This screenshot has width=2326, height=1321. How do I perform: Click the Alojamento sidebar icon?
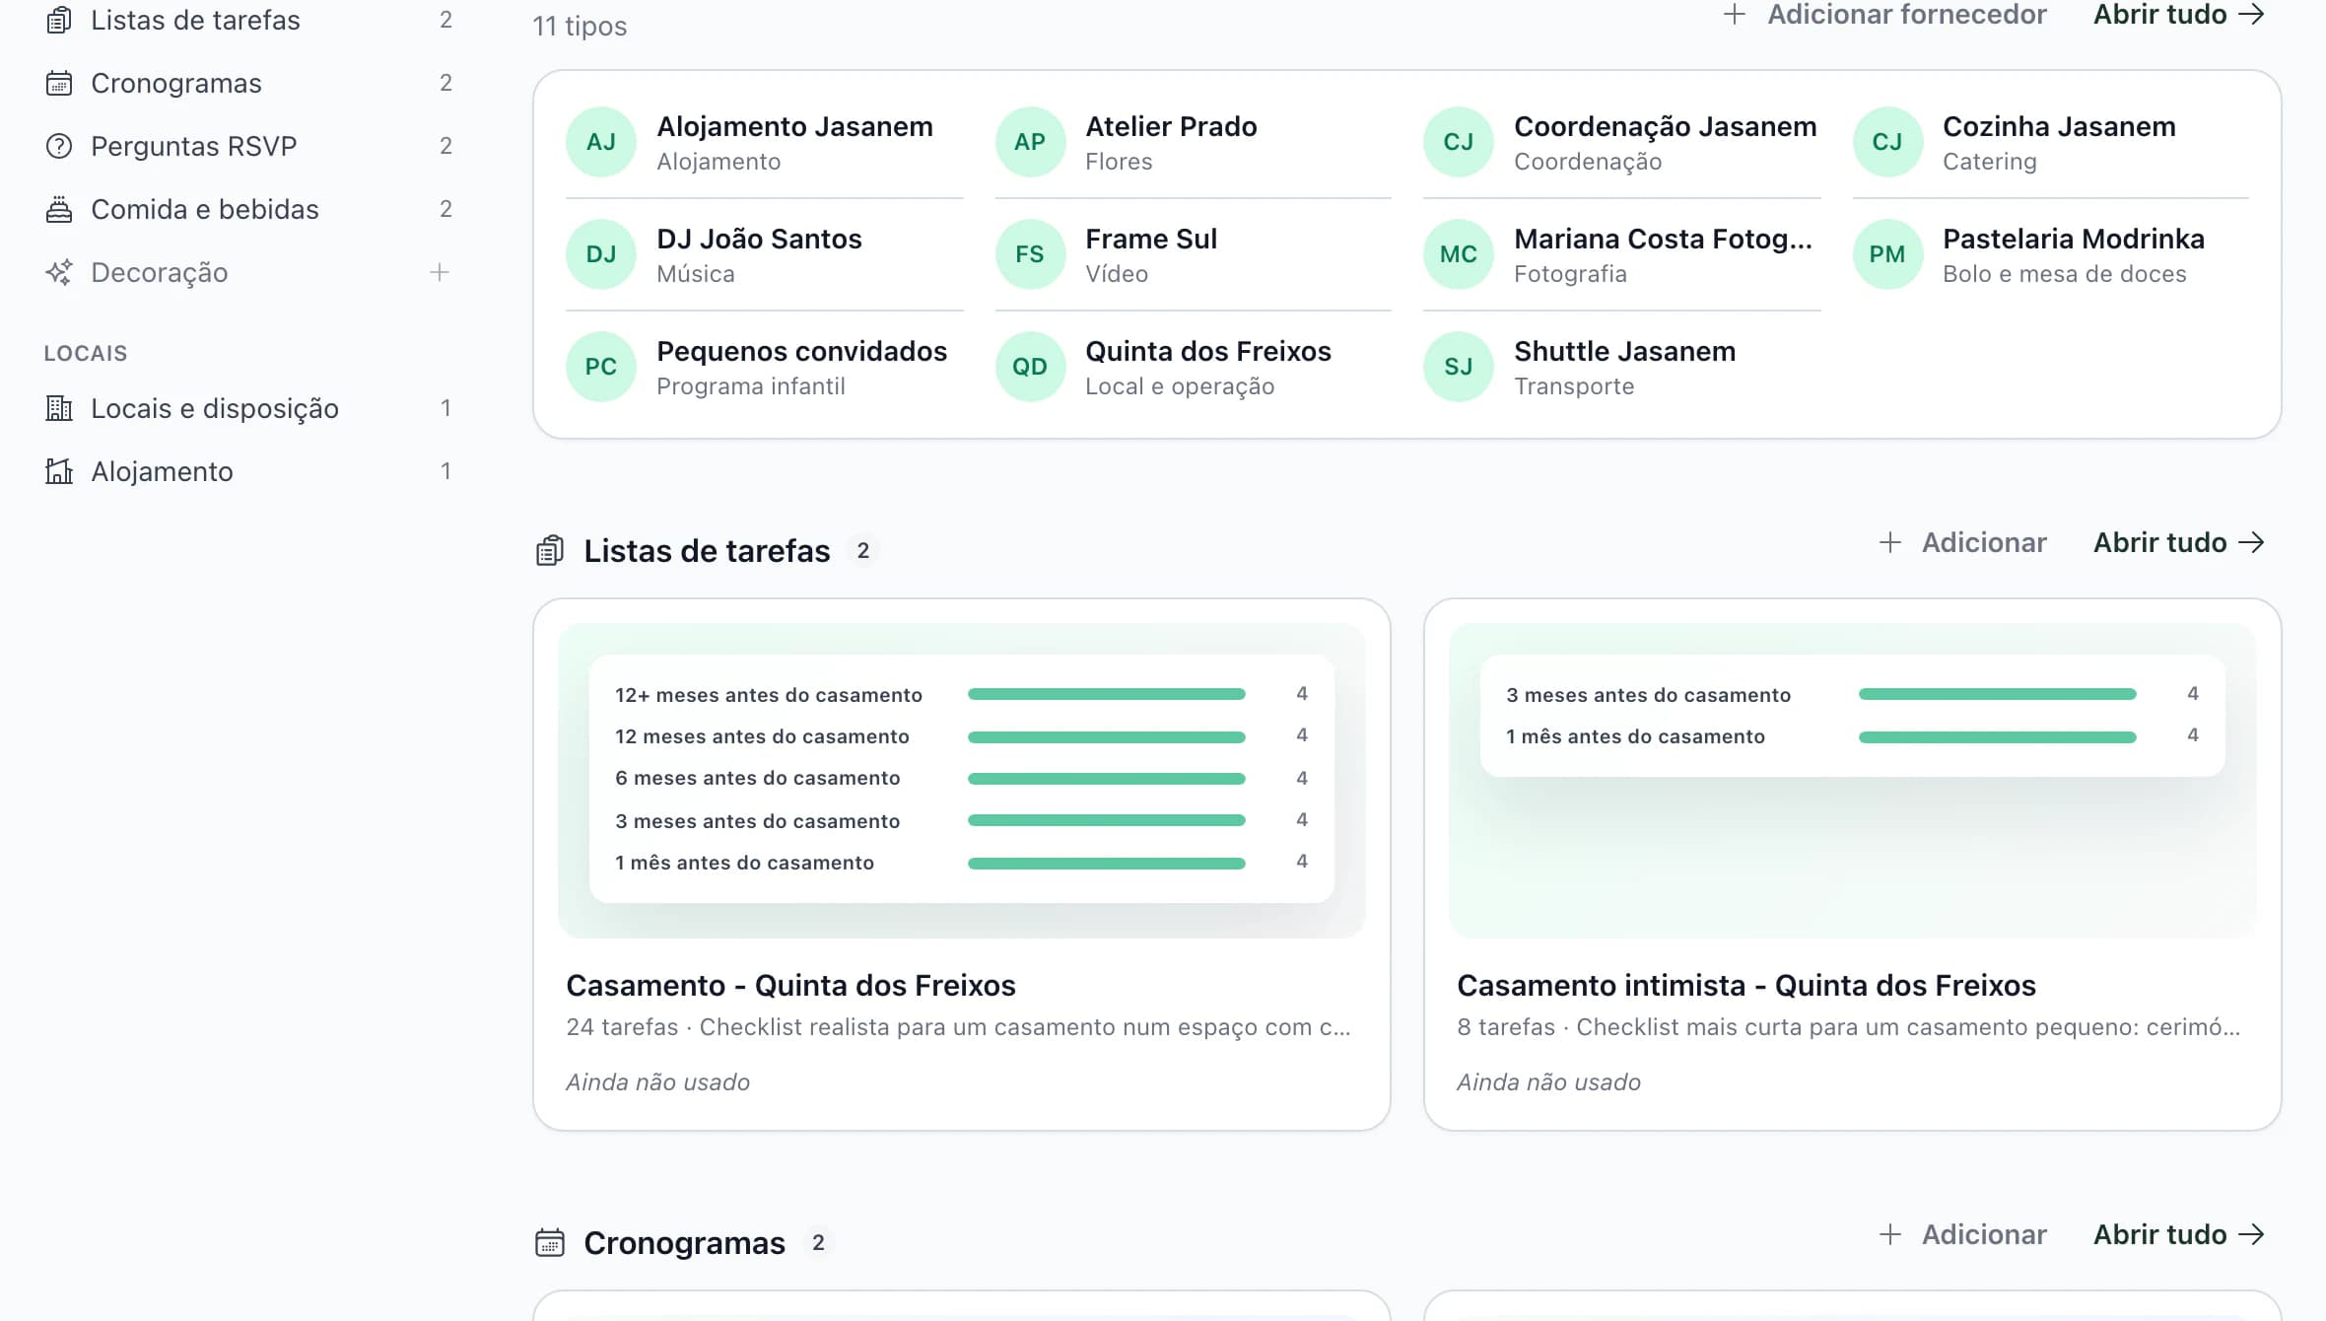point(59,471)
